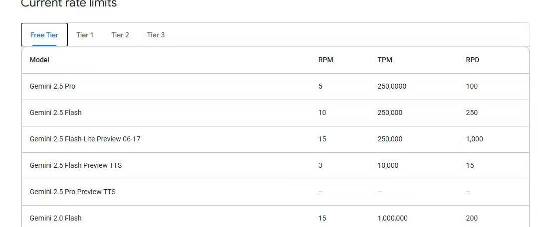Click the 10,000 TPM value for Flash Preview TTS
This screenshot has height=227, width=559.
pos(388,165)
